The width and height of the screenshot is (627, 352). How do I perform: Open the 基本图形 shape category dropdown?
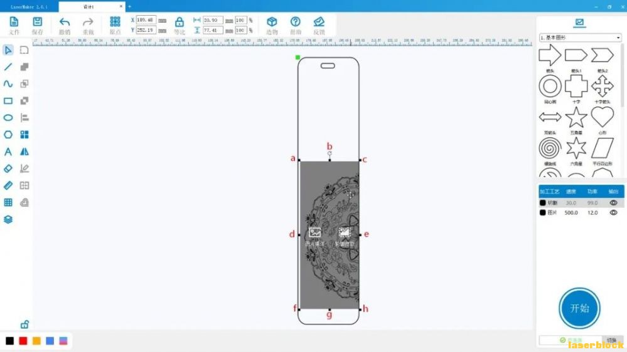(x=580, y=38)
